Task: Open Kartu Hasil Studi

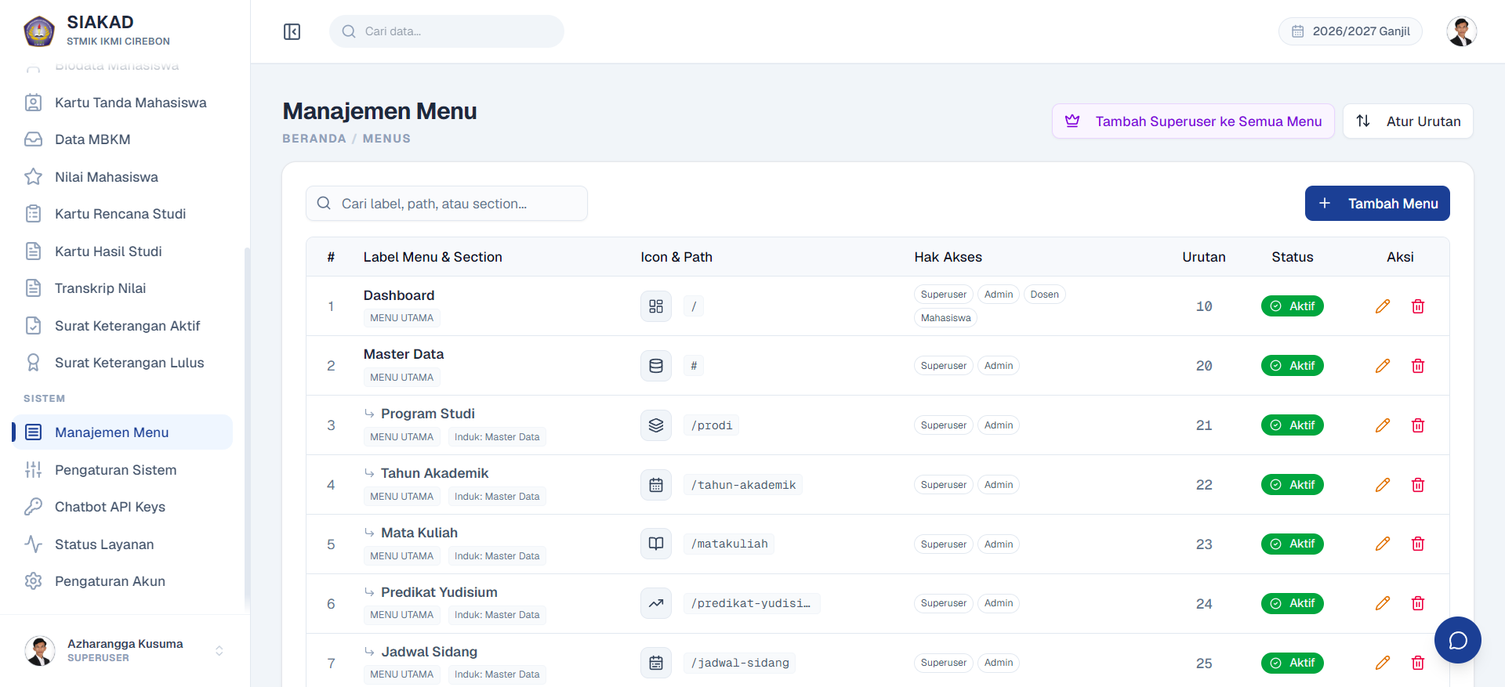Action: (123, 251)
